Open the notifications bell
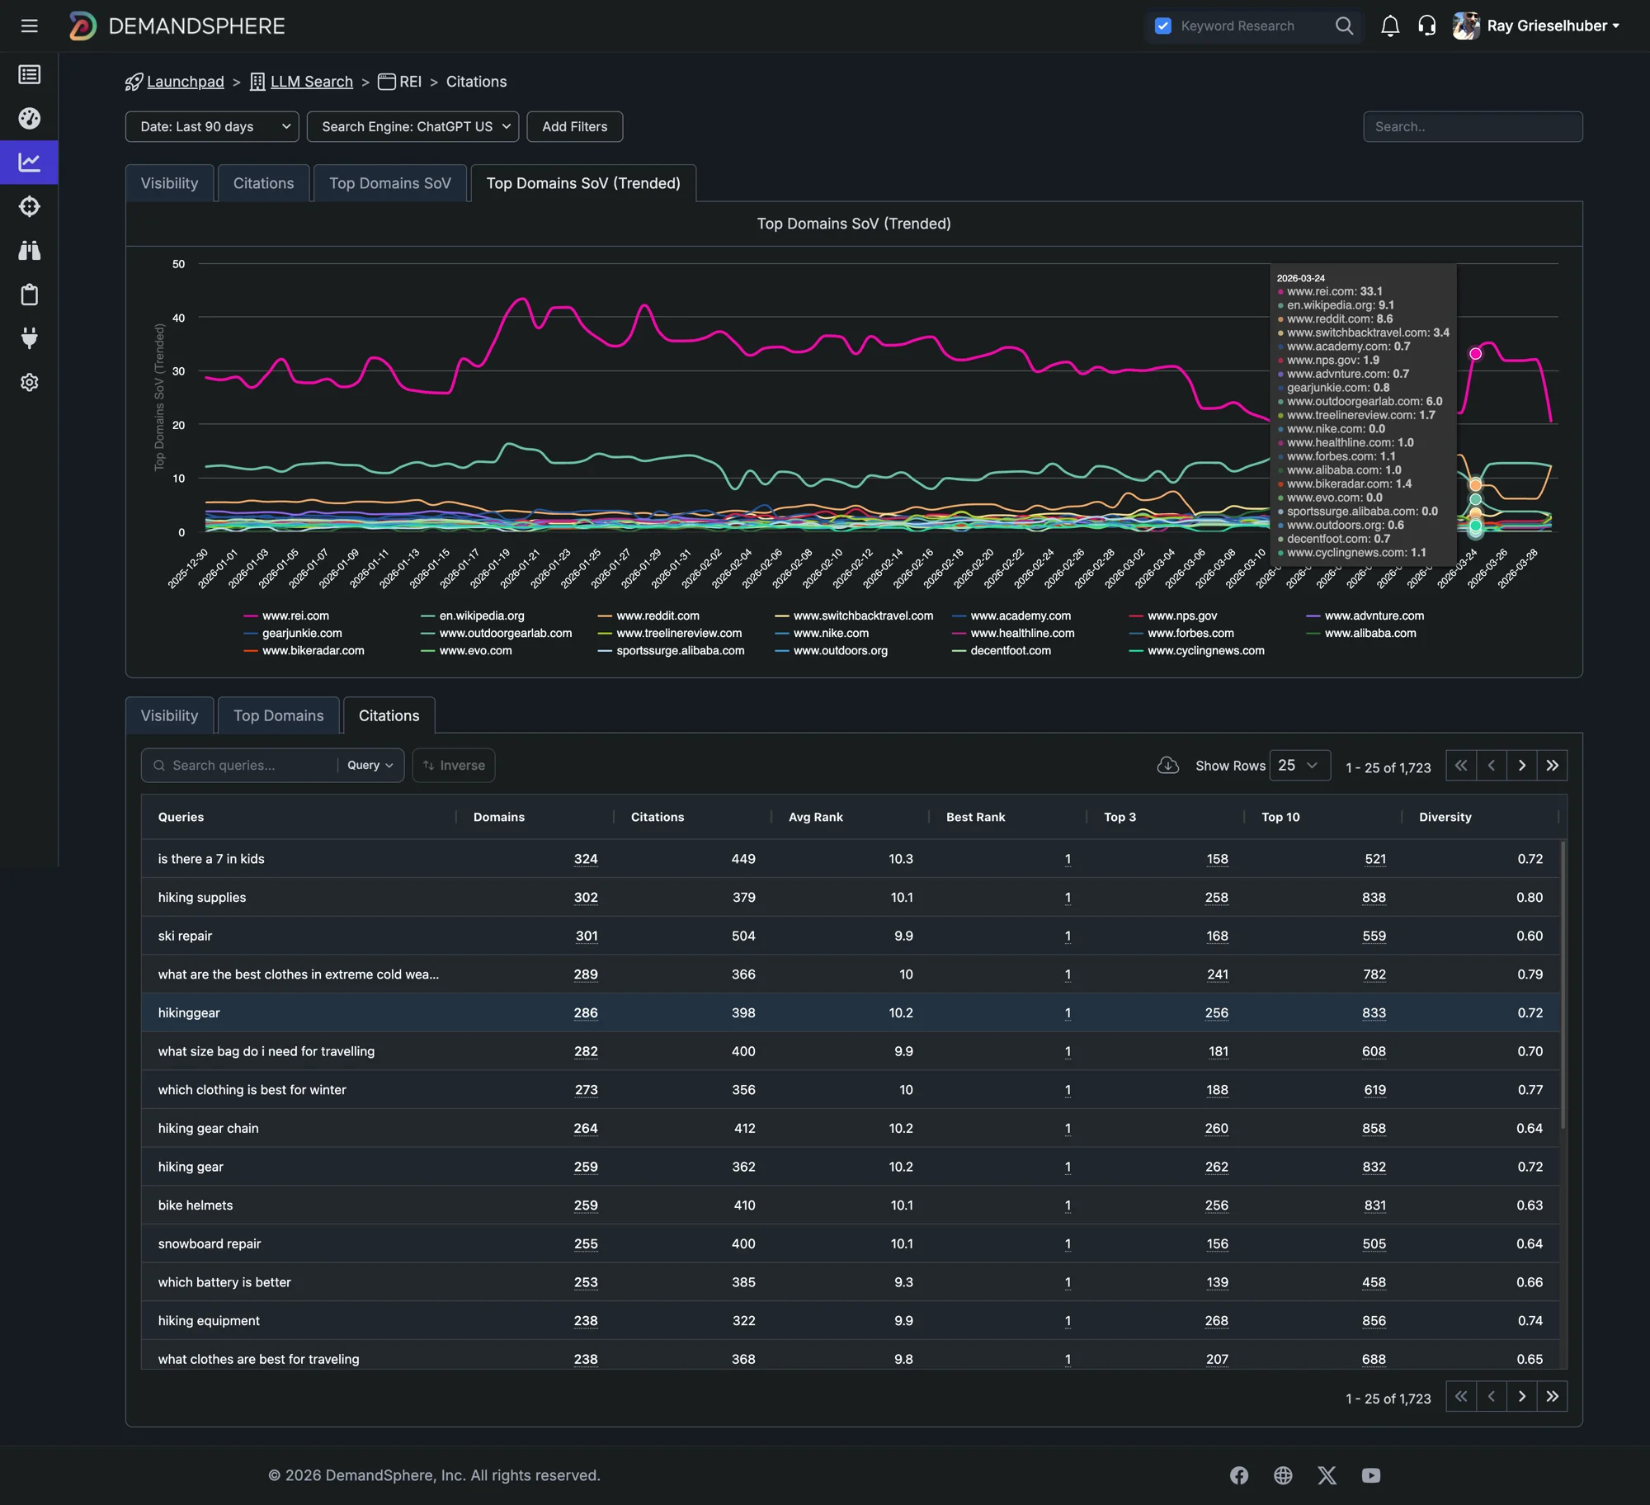The width and height of the screenshot is (1650, 1505). (1390, 26)
